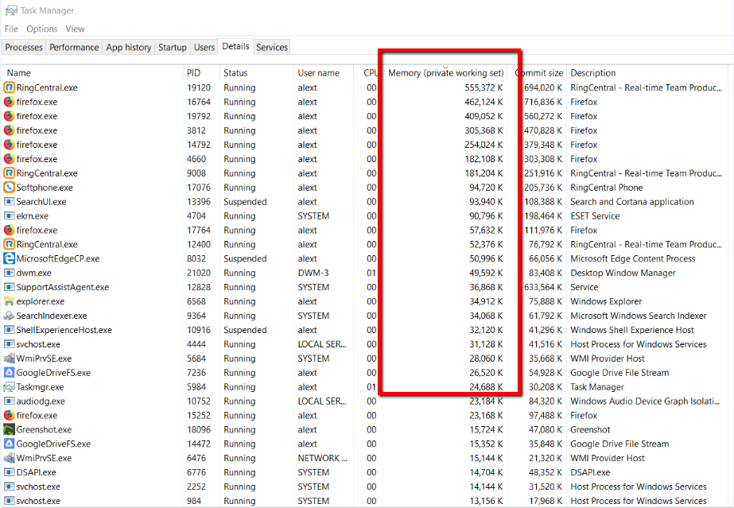Image resolution: width=734 pixels, height=508 pixels.
Task: Click the Windows Explorer description
Action: point(606,301)
